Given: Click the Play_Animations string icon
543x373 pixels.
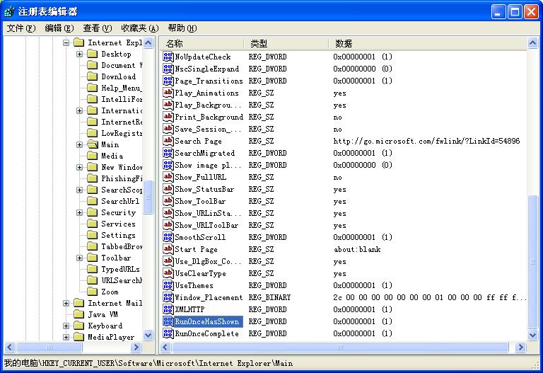Looking at the screenshot, I should tap(168, 93).
